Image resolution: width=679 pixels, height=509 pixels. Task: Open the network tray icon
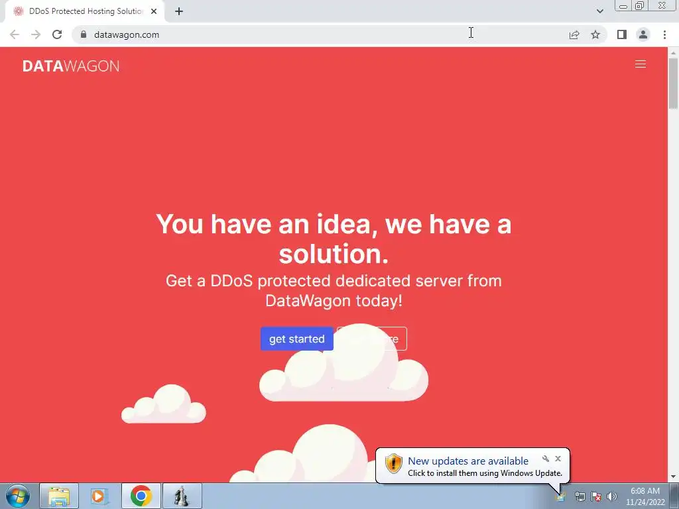point(580,496)
